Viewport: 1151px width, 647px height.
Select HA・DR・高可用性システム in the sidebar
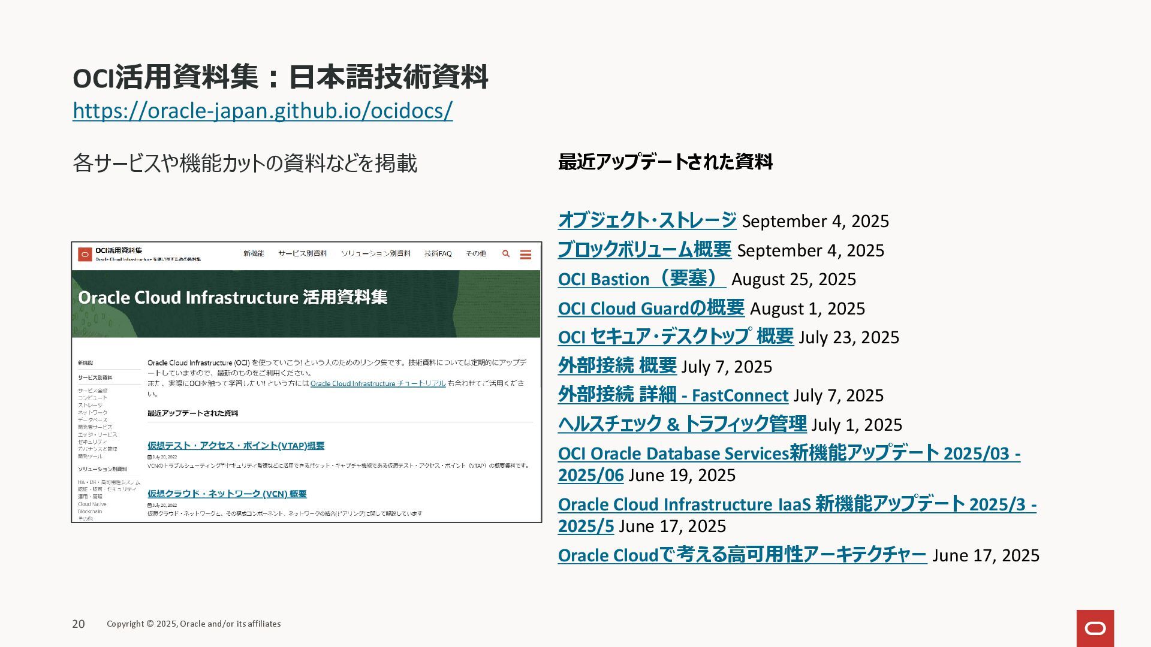tap(109, 482)
